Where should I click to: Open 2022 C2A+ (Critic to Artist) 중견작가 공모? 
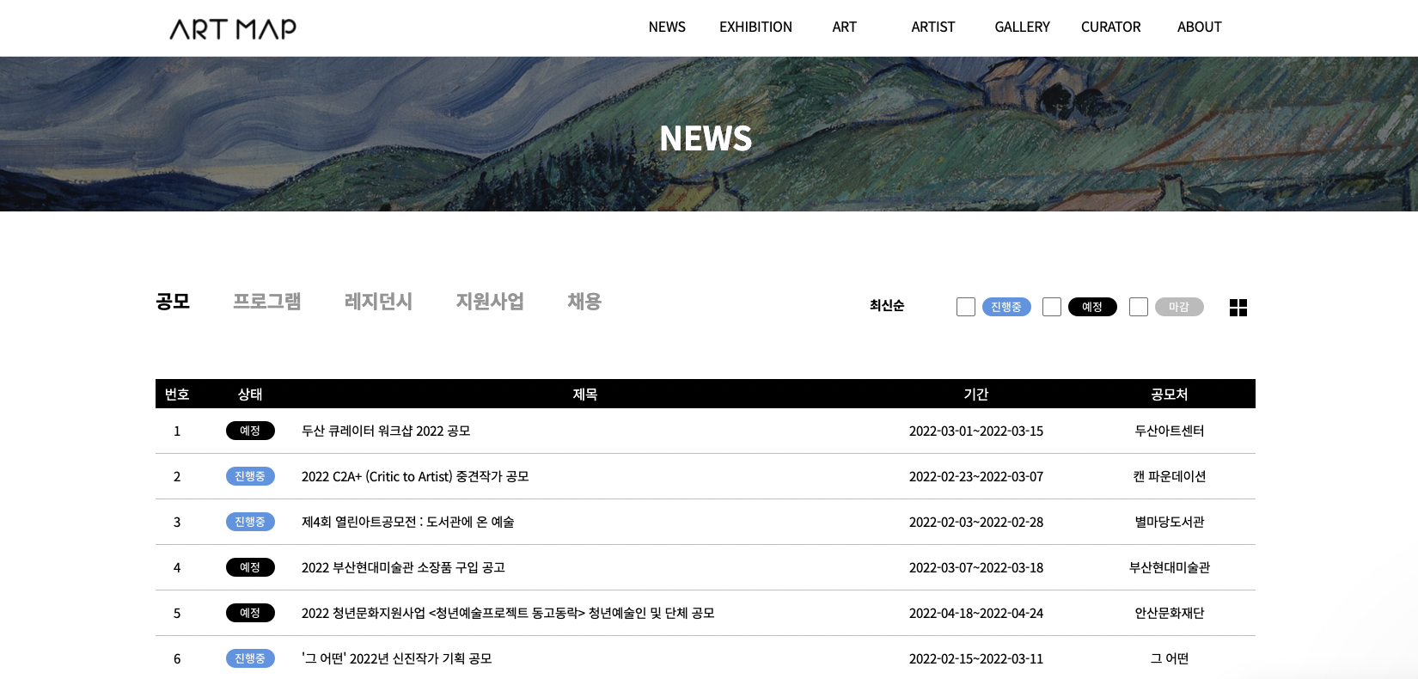(415, 476)
